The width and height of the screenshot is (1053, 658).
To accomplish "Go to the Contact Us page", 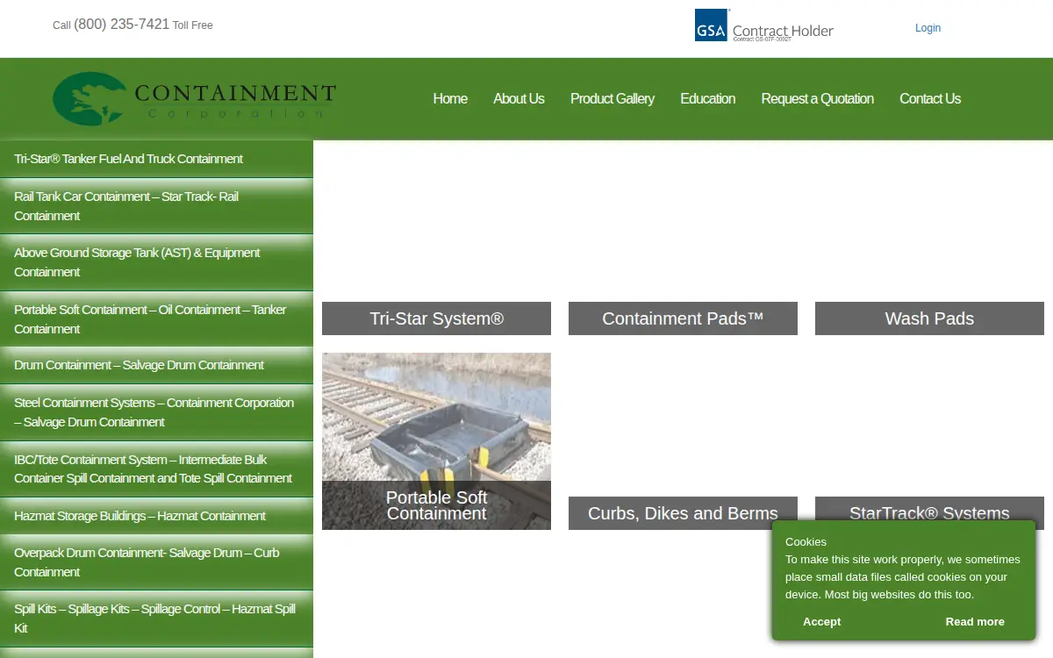I will [930, 98].
